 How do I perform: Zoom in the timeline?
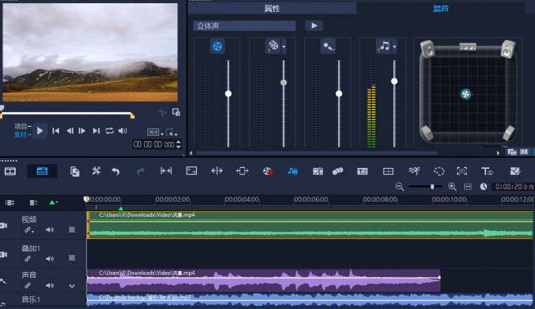pyautogui.click(x=452, y=186)
